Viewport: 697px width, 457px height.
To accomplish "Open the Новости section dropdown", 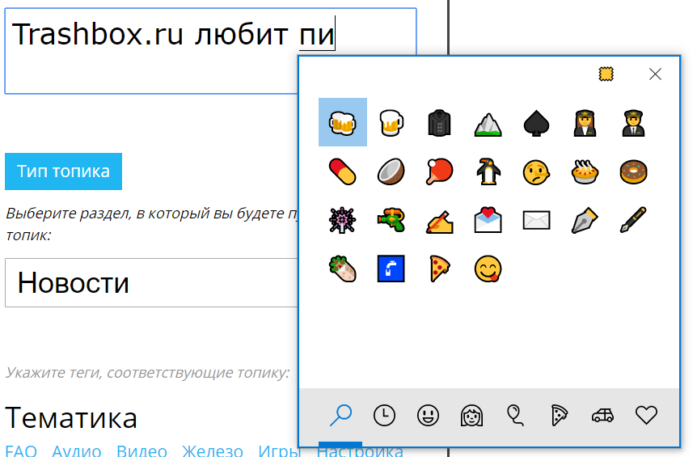I will pos(151,283).
